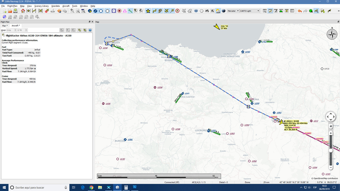Click the map pan navigation control
Image resolution: width=340 pixels, height=191 pixels.
point(331,117)
